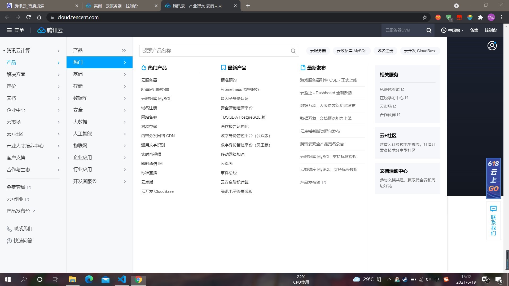The image size is (509, 286).
Task: Click the header search magnifier icon
Action: (429, 30)
